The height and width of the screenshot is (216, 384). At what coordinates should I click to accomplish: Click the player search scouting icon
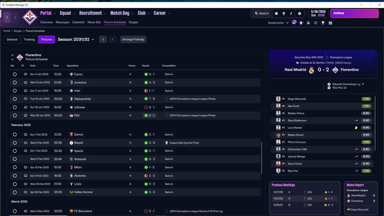[308, 23]
